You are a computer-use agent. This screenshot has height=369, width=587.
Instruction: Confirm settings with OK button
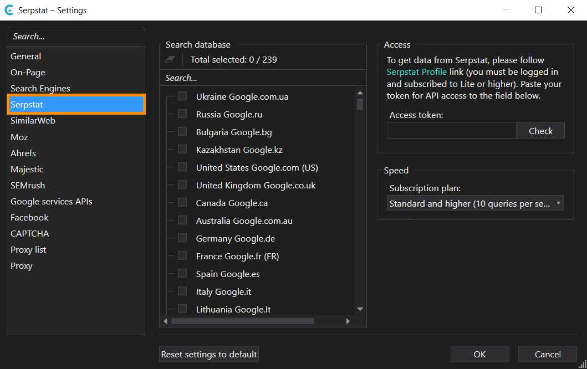(x=479, y=354)
